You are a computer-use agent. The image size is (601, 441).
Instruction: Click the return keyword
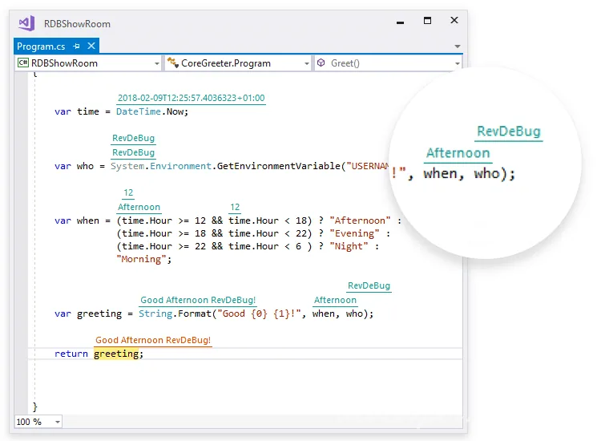click(x=71, y=354)
